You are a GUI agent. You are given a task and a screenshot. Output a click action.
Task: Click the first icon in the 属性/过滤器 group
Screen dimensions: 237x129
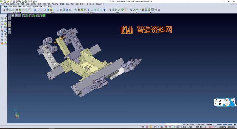4,9
